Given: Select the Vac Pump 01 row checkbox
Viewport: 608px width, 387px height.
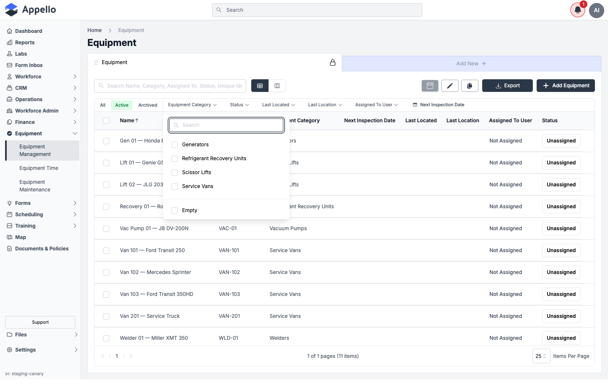Looking at the screenshot, I should pyautogui.click(x=106, y=228).
